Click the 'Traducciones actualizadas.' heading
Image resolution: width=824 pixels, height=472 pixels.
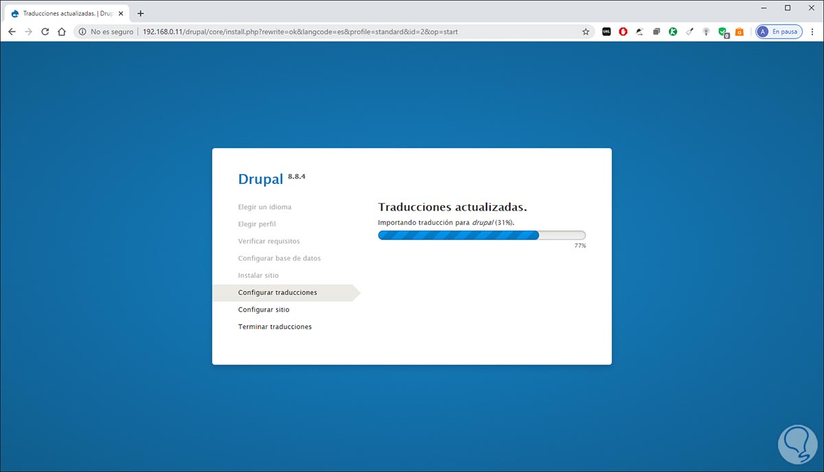[x=453, y=206]
